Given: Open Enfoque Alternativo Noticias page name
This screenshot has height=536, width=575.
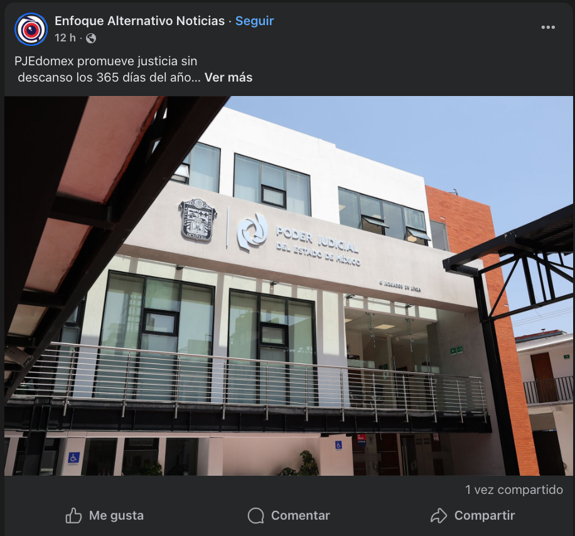Looking at the screenshot, I should point(140,21).
